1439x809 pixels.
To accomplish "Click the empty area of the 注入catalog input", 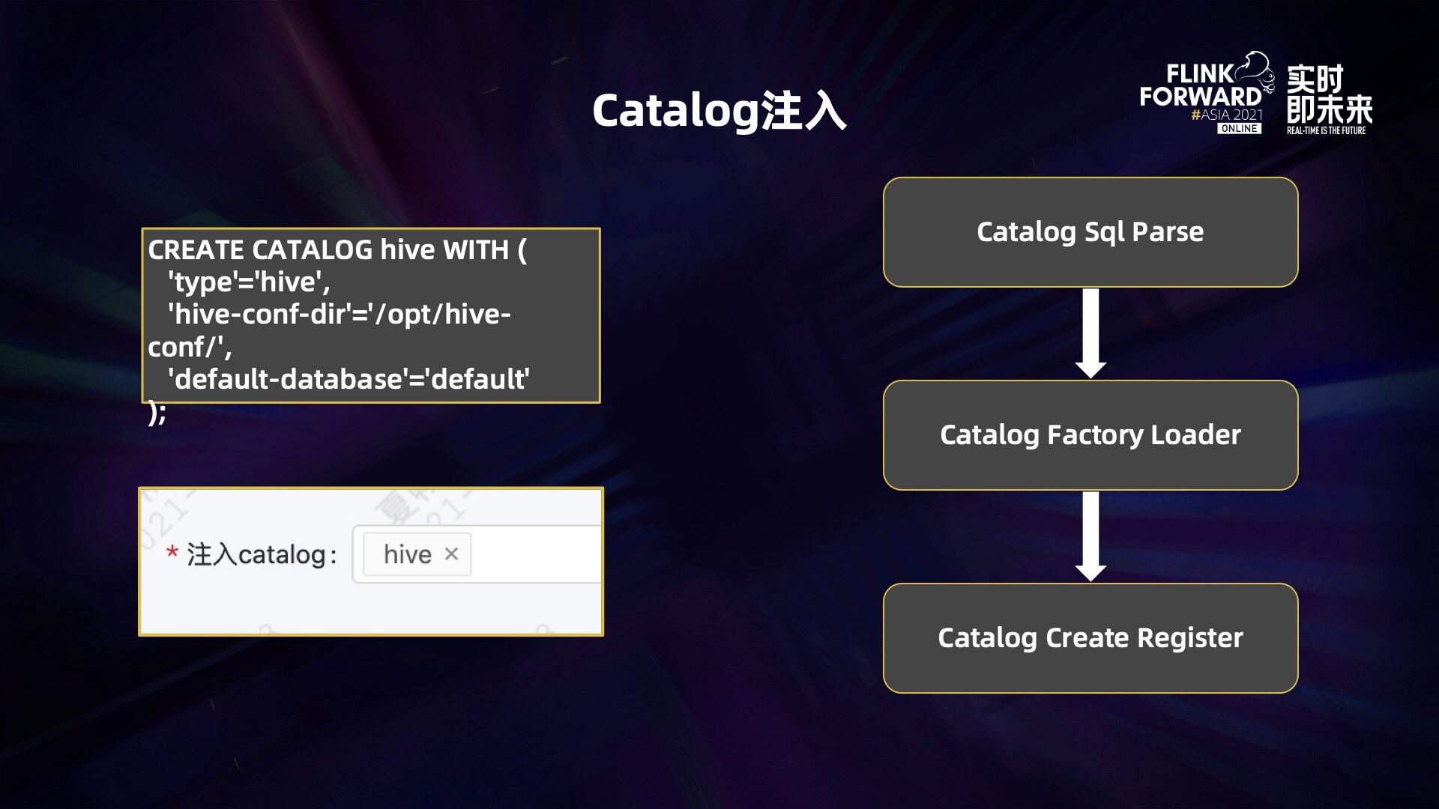I will pyautogui.click(x=536, y=554).
